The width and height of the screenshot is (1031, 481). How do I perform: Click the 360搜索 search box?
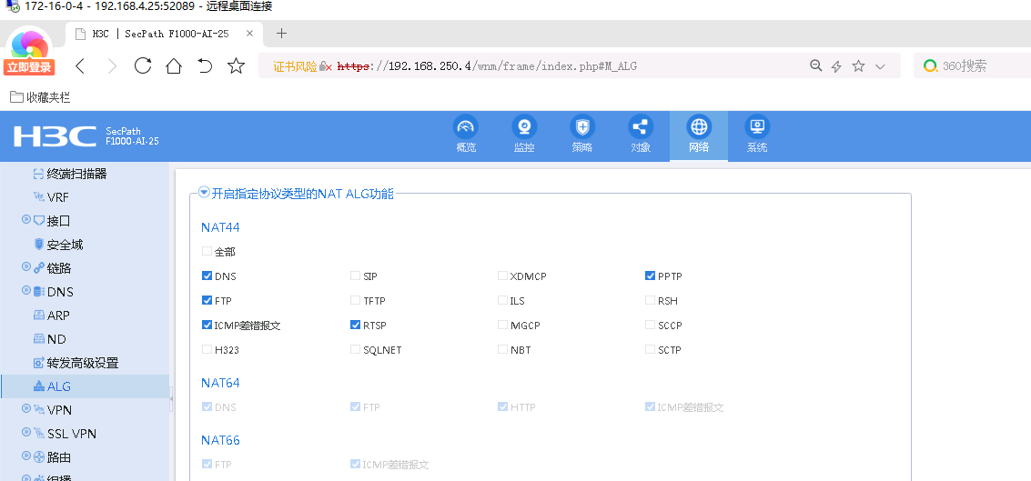tap(973, 65)
